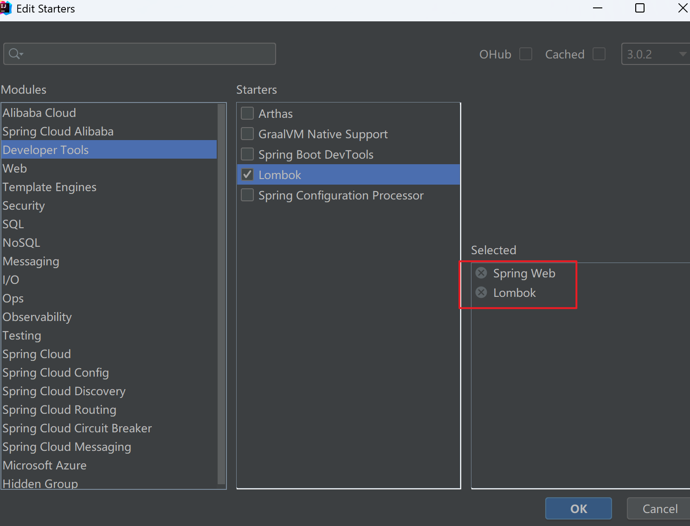Image resolution: width=690 pixels, height=526 pixels.
Task: Select Template Engines module
Action: [x=110, y=187]
